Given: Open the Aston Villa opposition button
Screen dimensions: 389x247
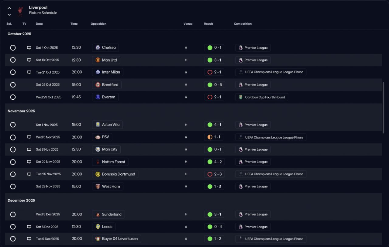Looking at the screenshot, I should [x=108, y=125].
